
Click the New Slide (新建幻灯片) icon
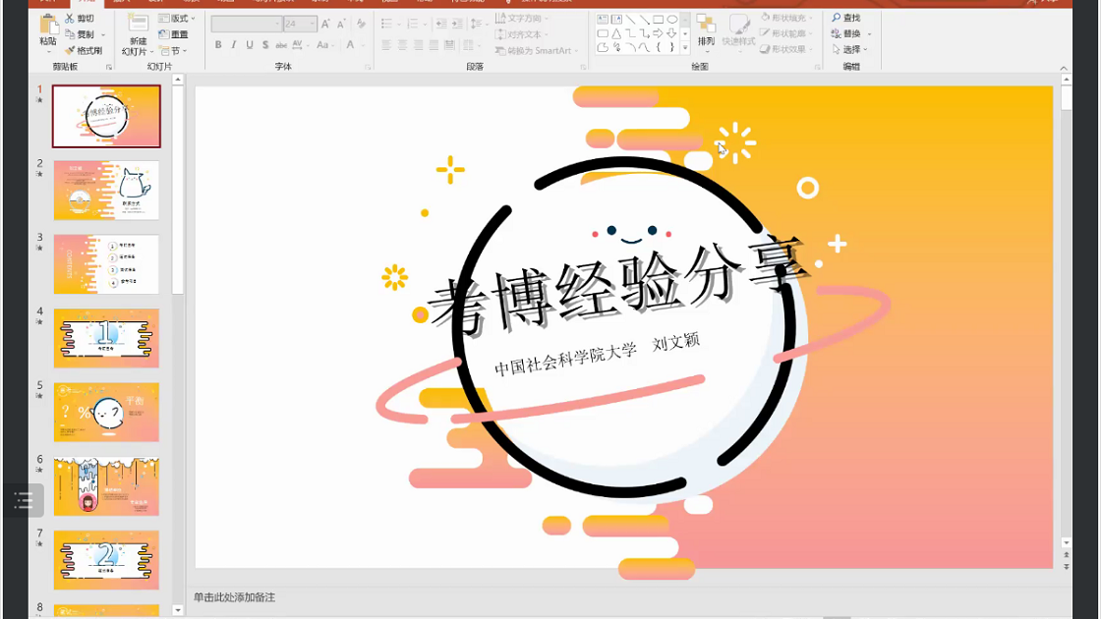(x=138, y=24)
